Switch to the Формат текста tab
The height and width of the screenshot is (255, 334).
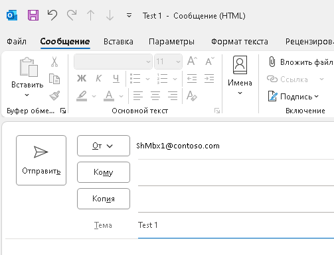[x=240, y=42]
